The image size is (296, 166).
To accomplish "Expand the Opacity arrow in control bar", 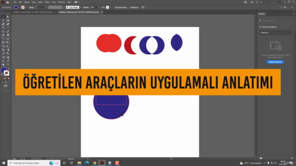I will [x=99, y=7].
